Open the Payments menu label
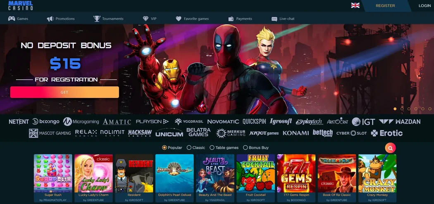434x204 pixels. pyautogui.click(x=244, y=19)
